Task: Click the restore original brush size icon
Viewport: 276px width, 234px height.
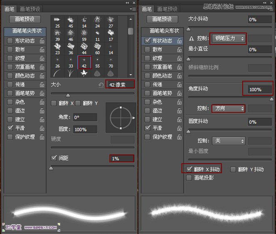Action: click(x=101, y=85)
